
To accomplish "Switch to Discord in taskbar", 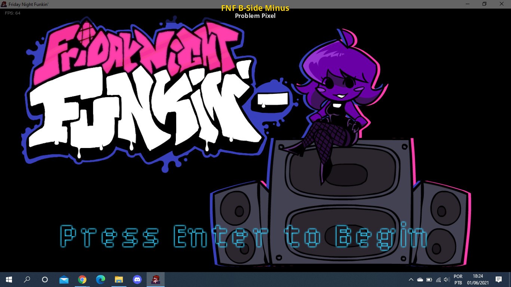I will point(137,280).
